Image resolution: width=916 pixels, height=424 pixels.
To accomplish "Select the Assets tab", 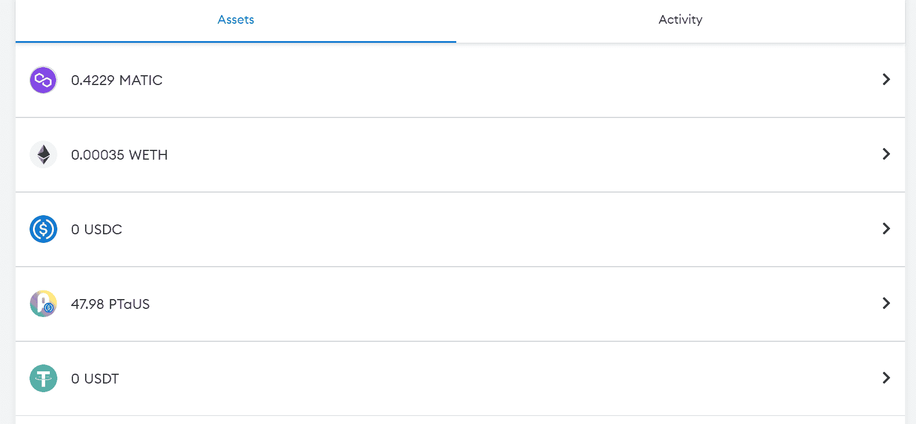I will pyautogui.click(x=236, y=20).
